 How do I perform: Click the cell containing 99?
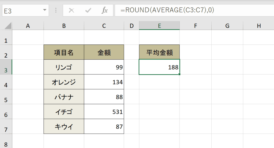(104, 67)
